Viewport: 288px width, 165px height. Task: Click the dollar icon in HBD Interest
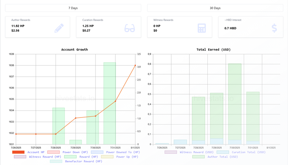(x=274, y=28)
